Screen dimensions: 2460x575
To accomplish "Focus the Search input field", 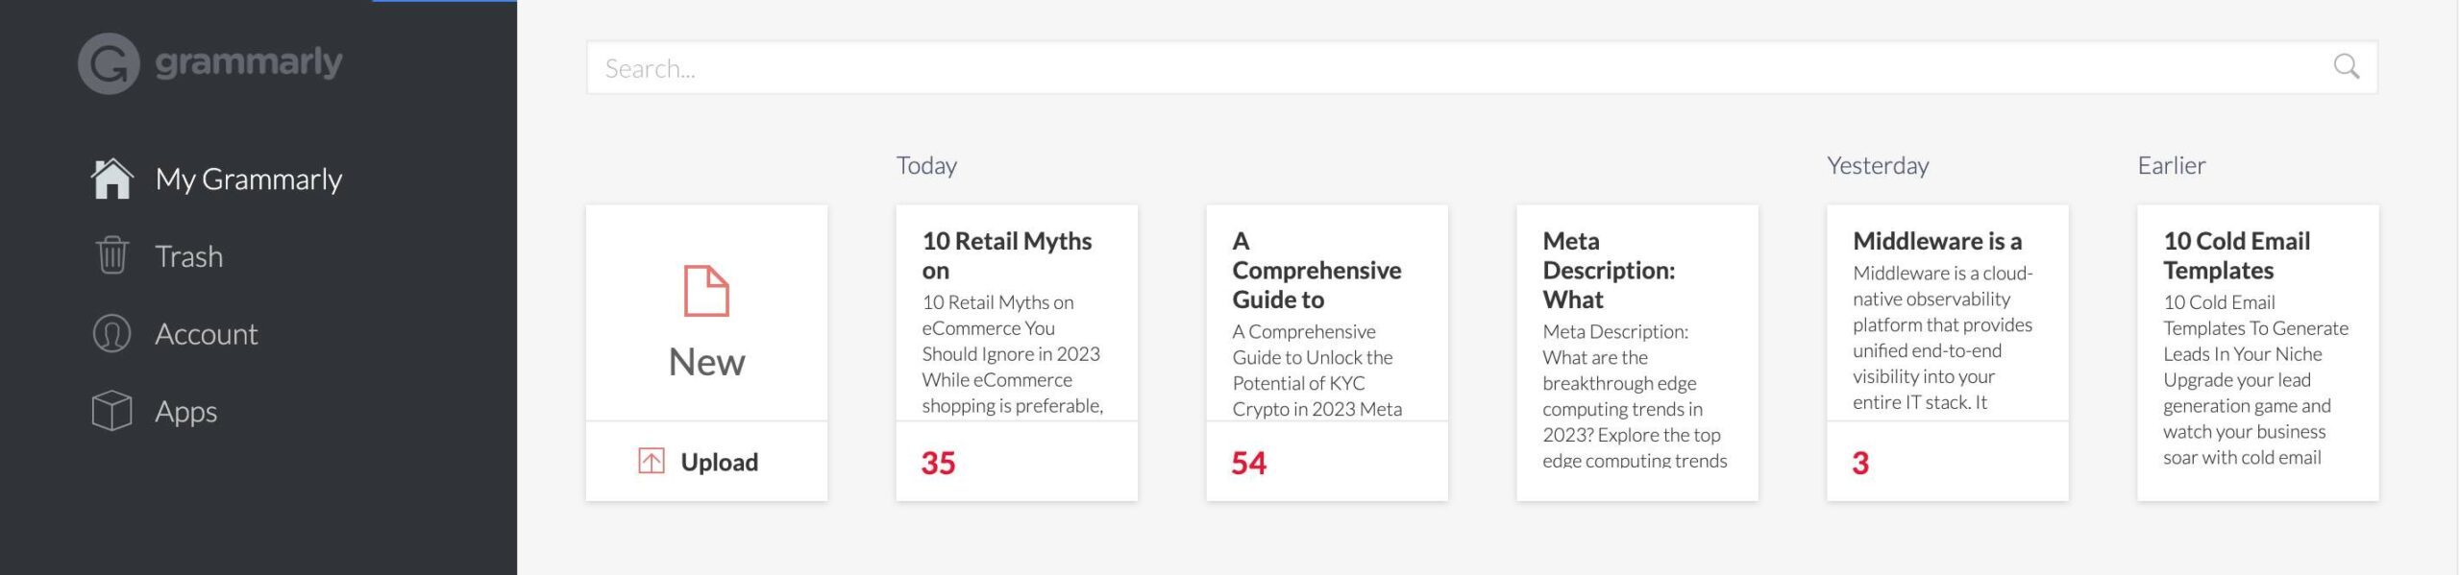I will coord(1482,67).
